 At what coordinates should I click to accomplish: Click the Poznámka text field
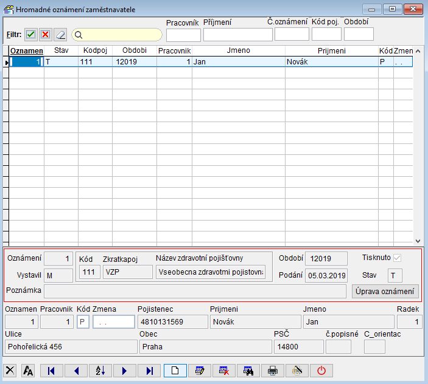[195, 291]
